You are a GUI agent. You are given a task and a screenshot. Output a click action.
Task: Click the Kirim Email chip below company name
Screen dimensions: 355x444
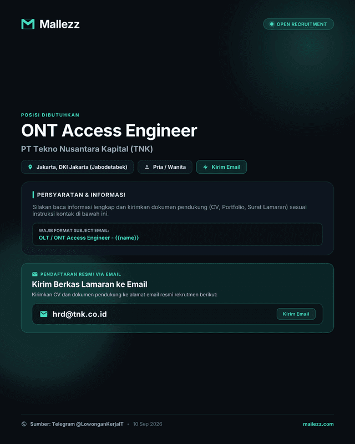tap(221, 167)
